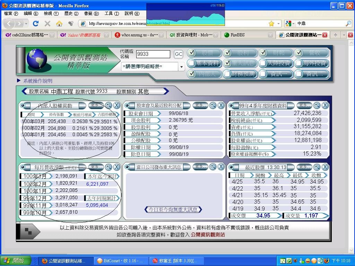
Task: Run search with the magnifier in search box
Action: pyautogui.click(x=348, y=23)
